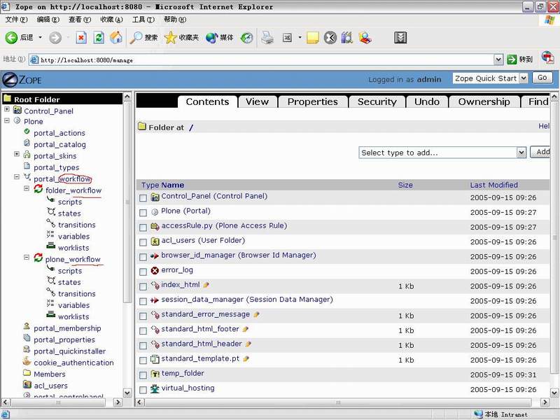Click the address bar URL field
The image size is (560, 420).
click(x=266, y=59)
